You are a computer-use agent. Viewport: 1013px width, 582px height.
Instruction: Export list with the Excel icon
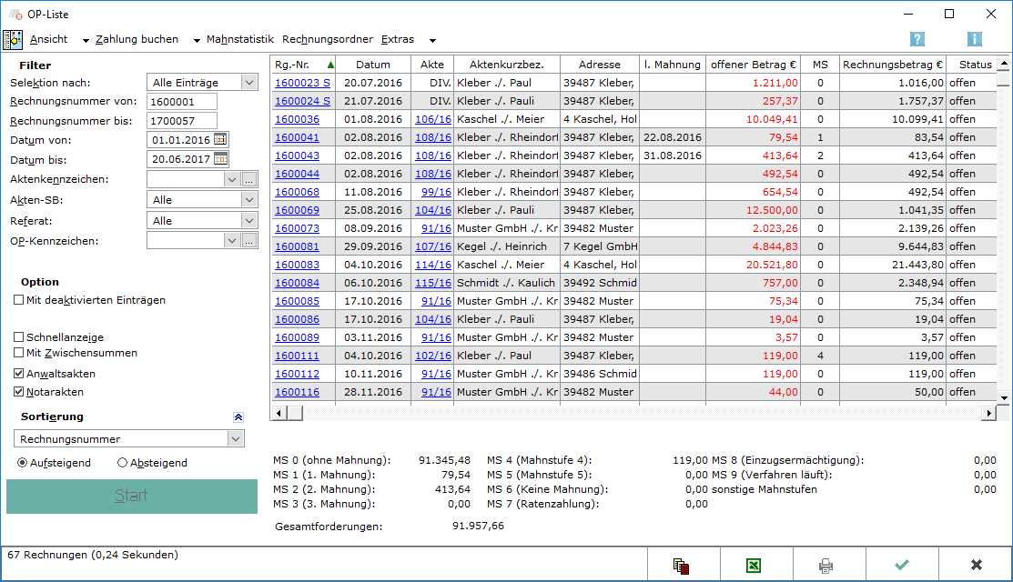[754, 566]
